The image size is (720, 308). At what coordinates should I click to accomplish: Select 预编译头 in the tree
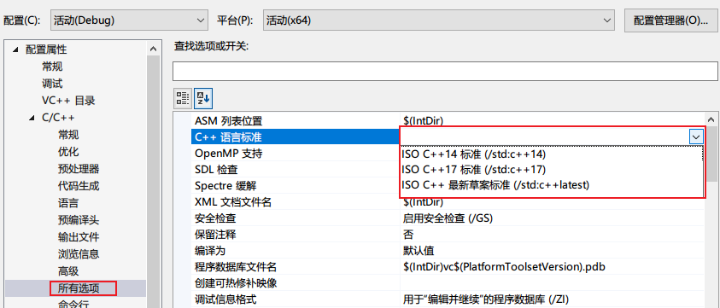click(x=79, y=220)
